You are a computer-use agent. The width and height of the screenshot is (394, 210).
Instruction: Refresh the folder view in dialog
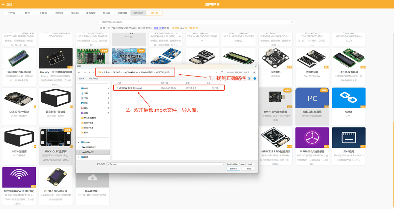coord(222,72)
